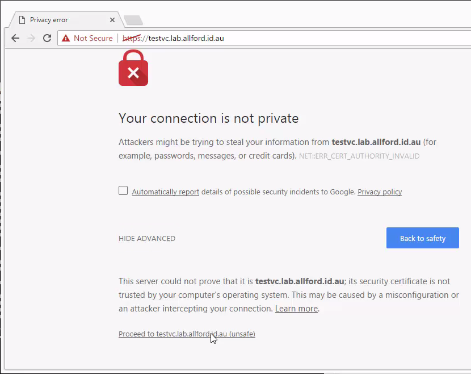Open a new tab with the blank tab button
471x374 pixels.
(x=133, y=20)
